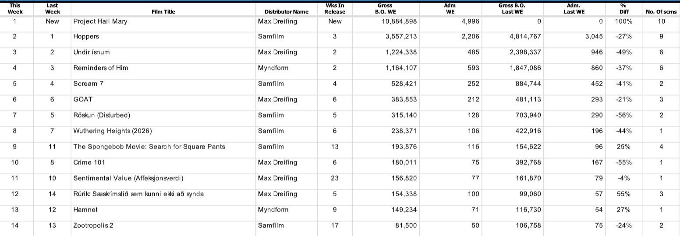
Task: Click the % Diff column header
Action: pos(623,9)
